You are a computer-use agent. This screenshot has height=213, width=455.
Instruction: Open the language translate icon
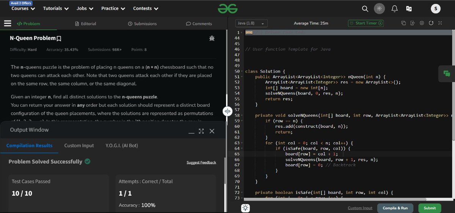pyautogui.click(x=409, y=8)
